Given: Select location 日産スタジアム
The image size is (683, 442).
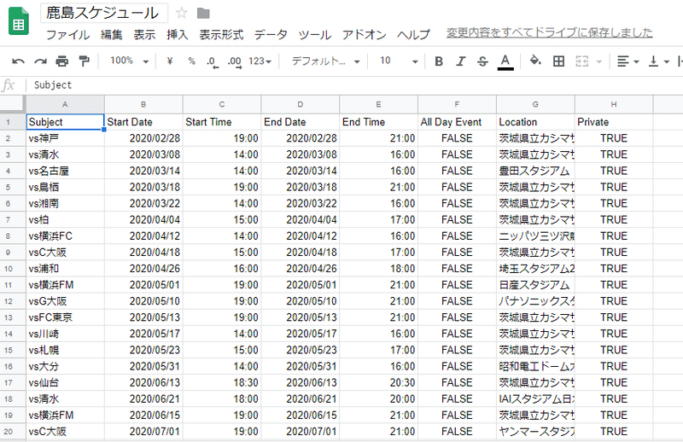Looking at the screenshot, I should [x=535, y=285].
